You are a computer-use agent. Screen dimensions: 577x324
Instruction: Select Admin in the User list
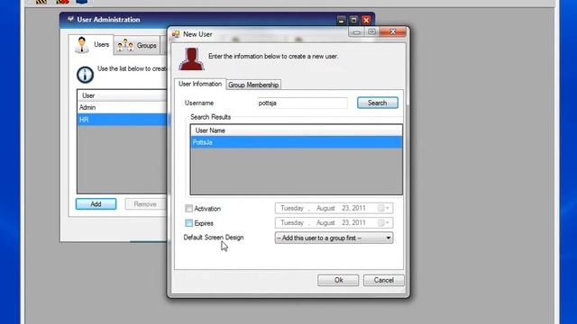tap(123, 107)
